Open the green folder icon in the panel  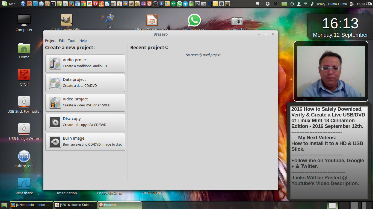coord(284,4)
